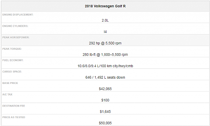Click the $50,005 price as tested value

(x=105, y=123)
